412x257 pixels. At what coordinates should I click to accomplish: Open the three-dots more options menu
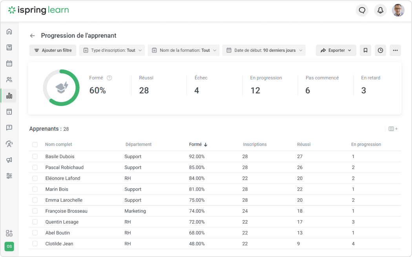[x=395, y=50]
